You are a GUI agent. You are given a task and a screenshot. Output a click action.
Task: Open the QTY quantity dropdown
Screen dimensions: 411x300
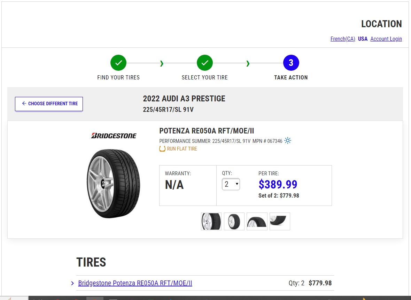231,184
